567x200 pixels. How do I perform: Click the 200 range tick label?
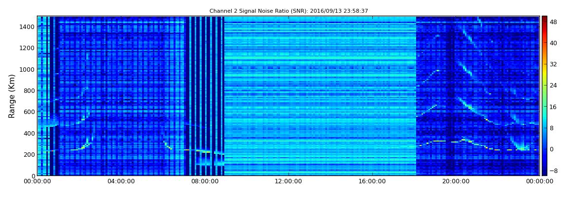29,155
